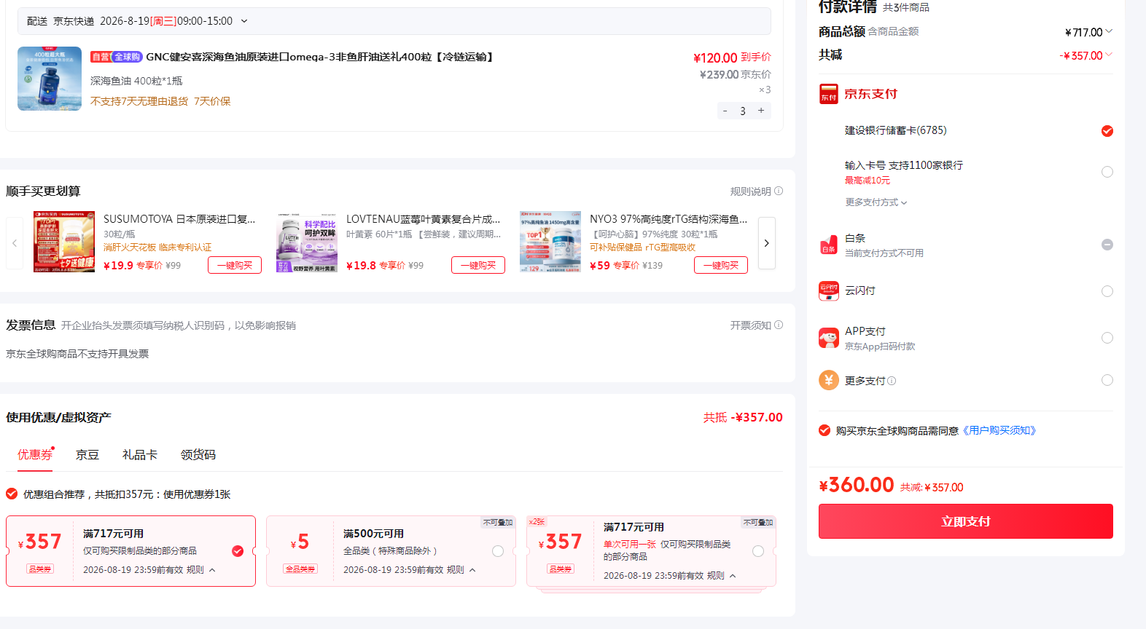The image size is (1146, 629).
Task: Click the ¥360.00 final payment amount
Action: [857, 485]
